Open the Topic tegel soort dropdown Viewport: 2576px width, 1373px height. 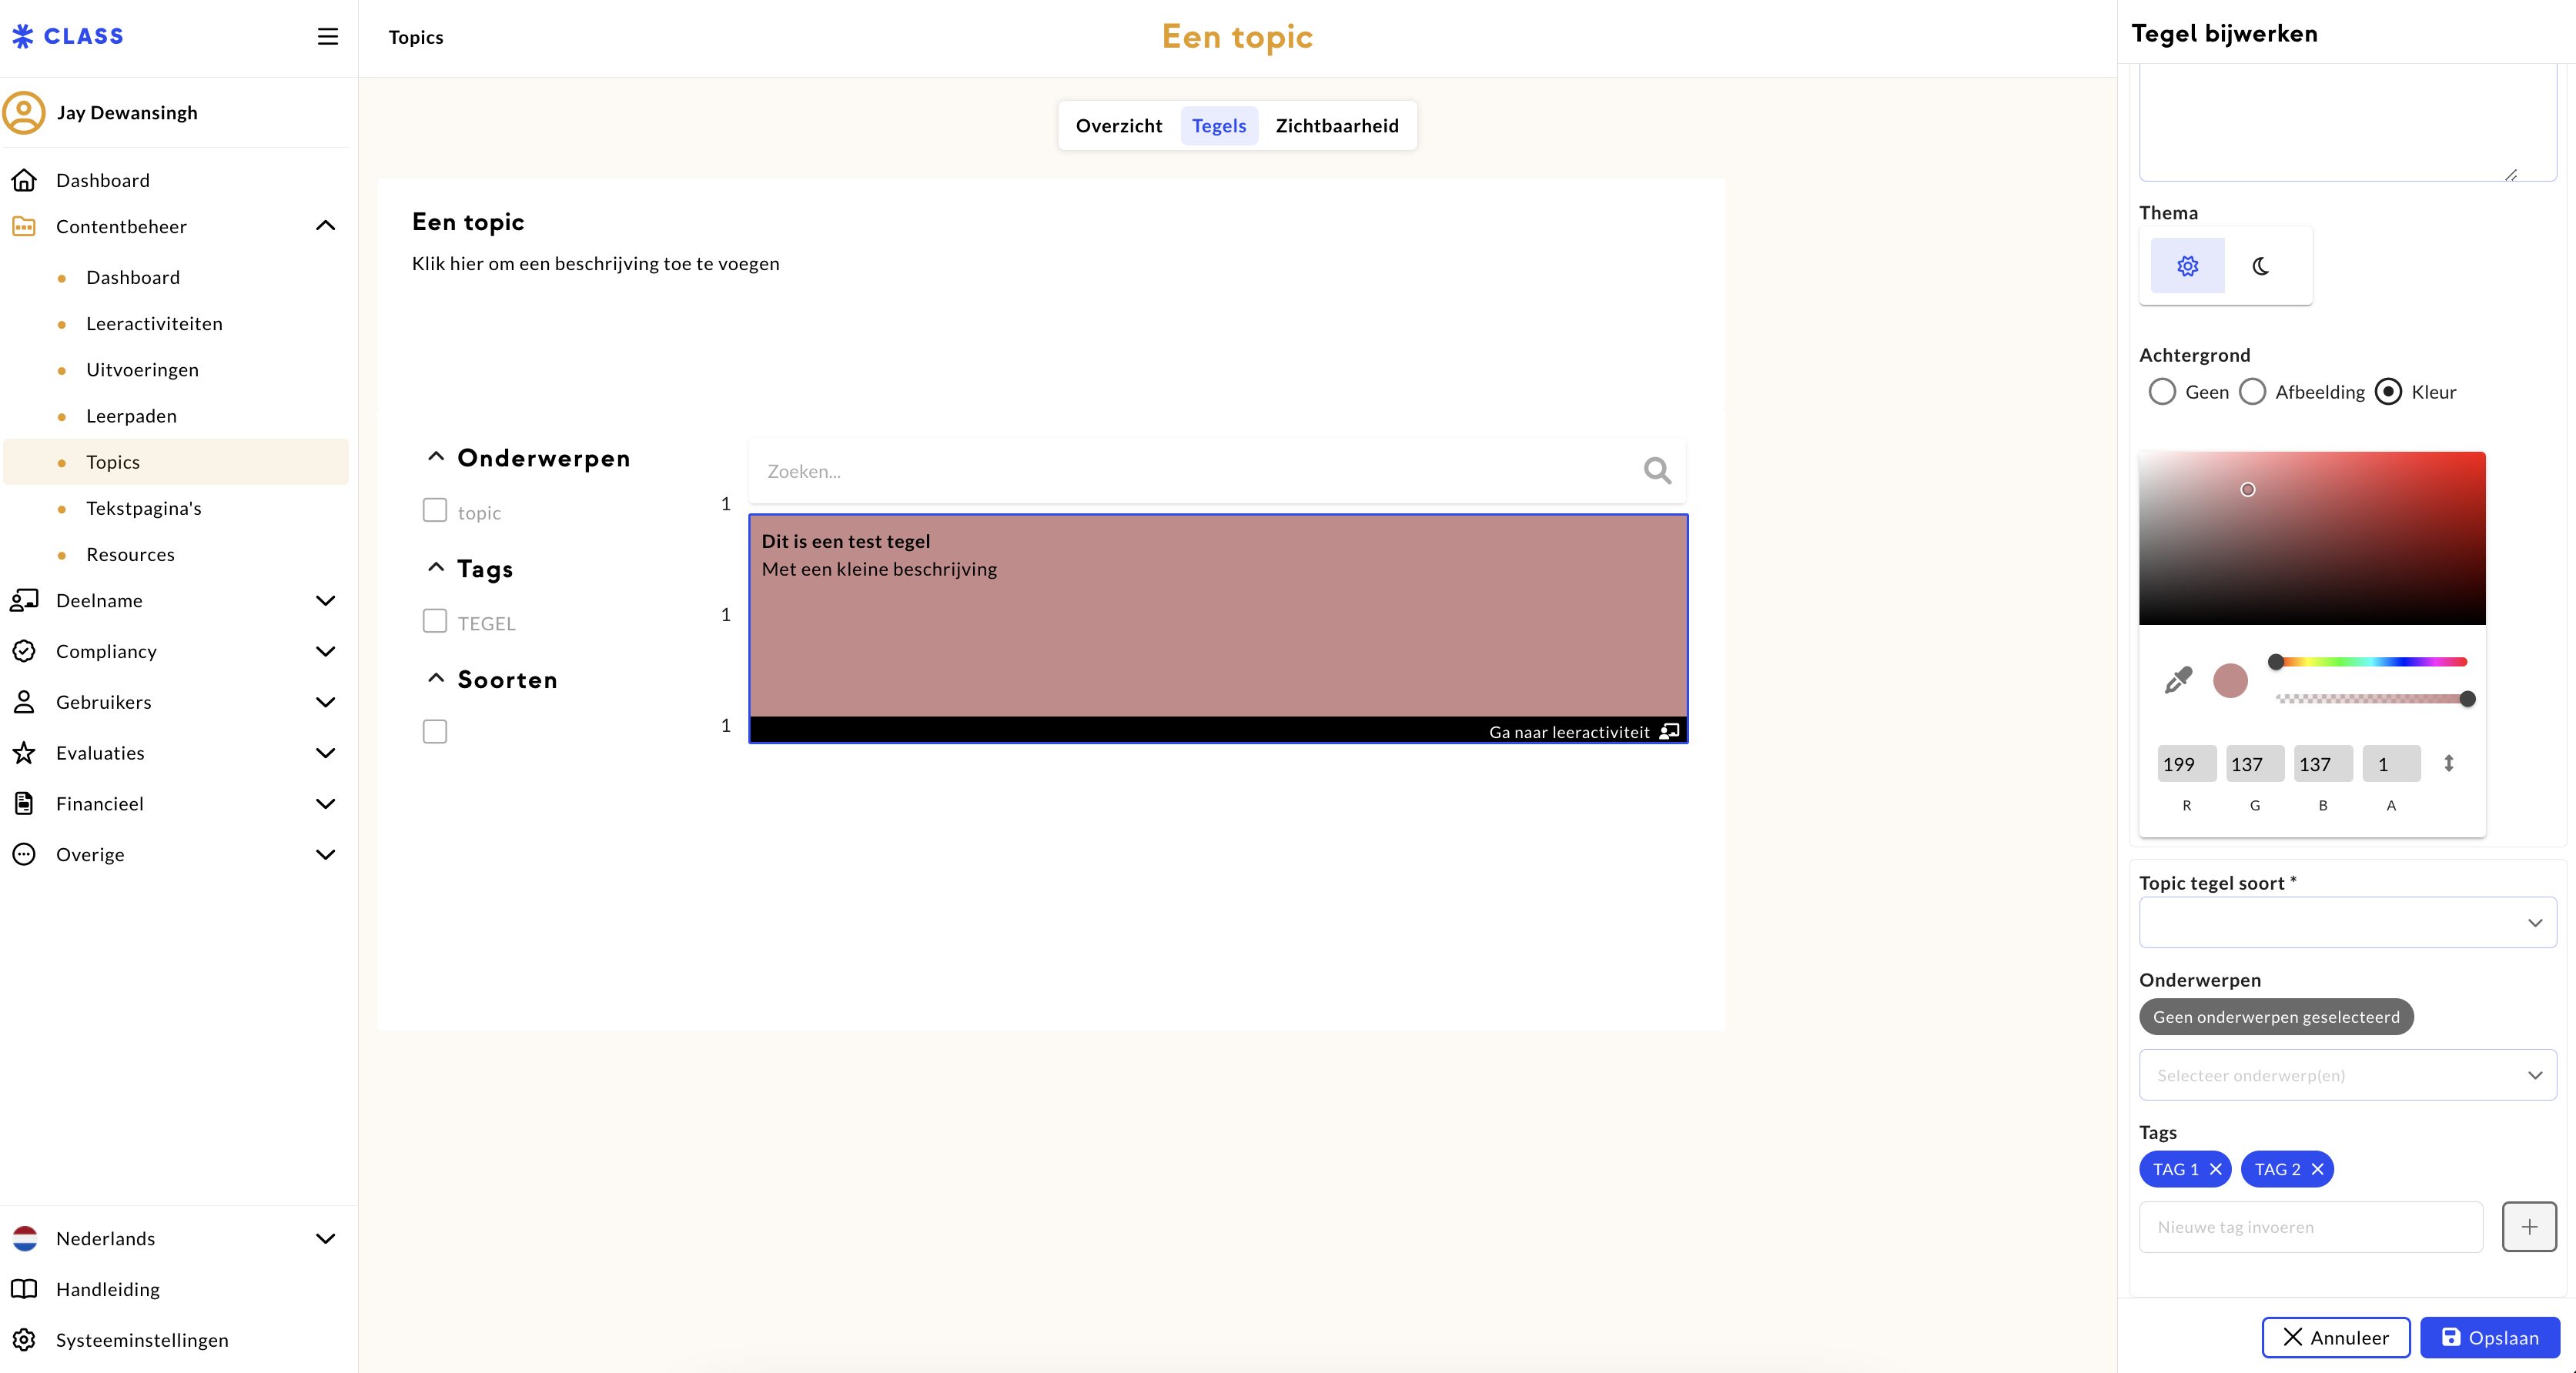(x=2347, y=922)
